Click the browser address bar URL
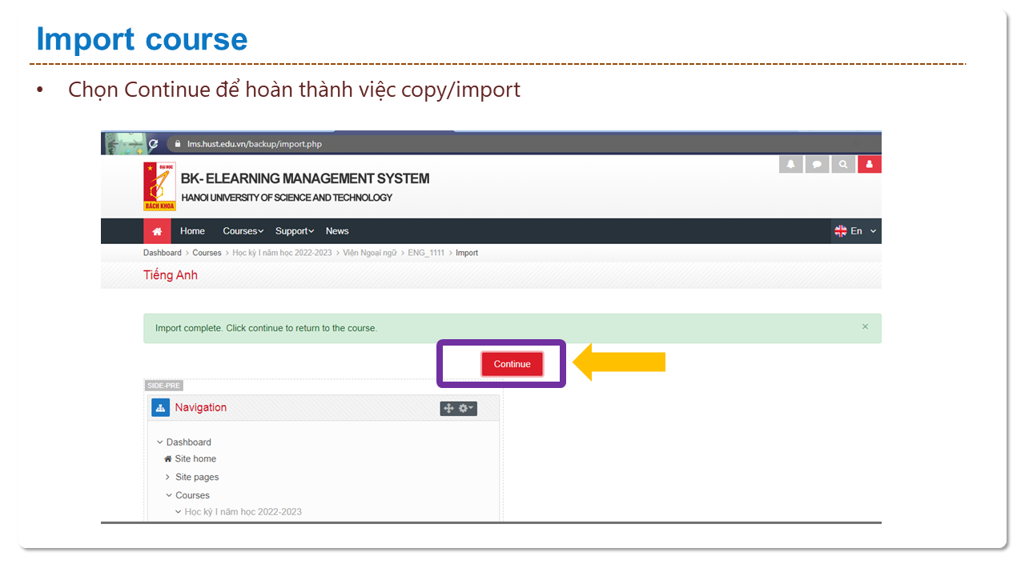 (x=255, y=144)
